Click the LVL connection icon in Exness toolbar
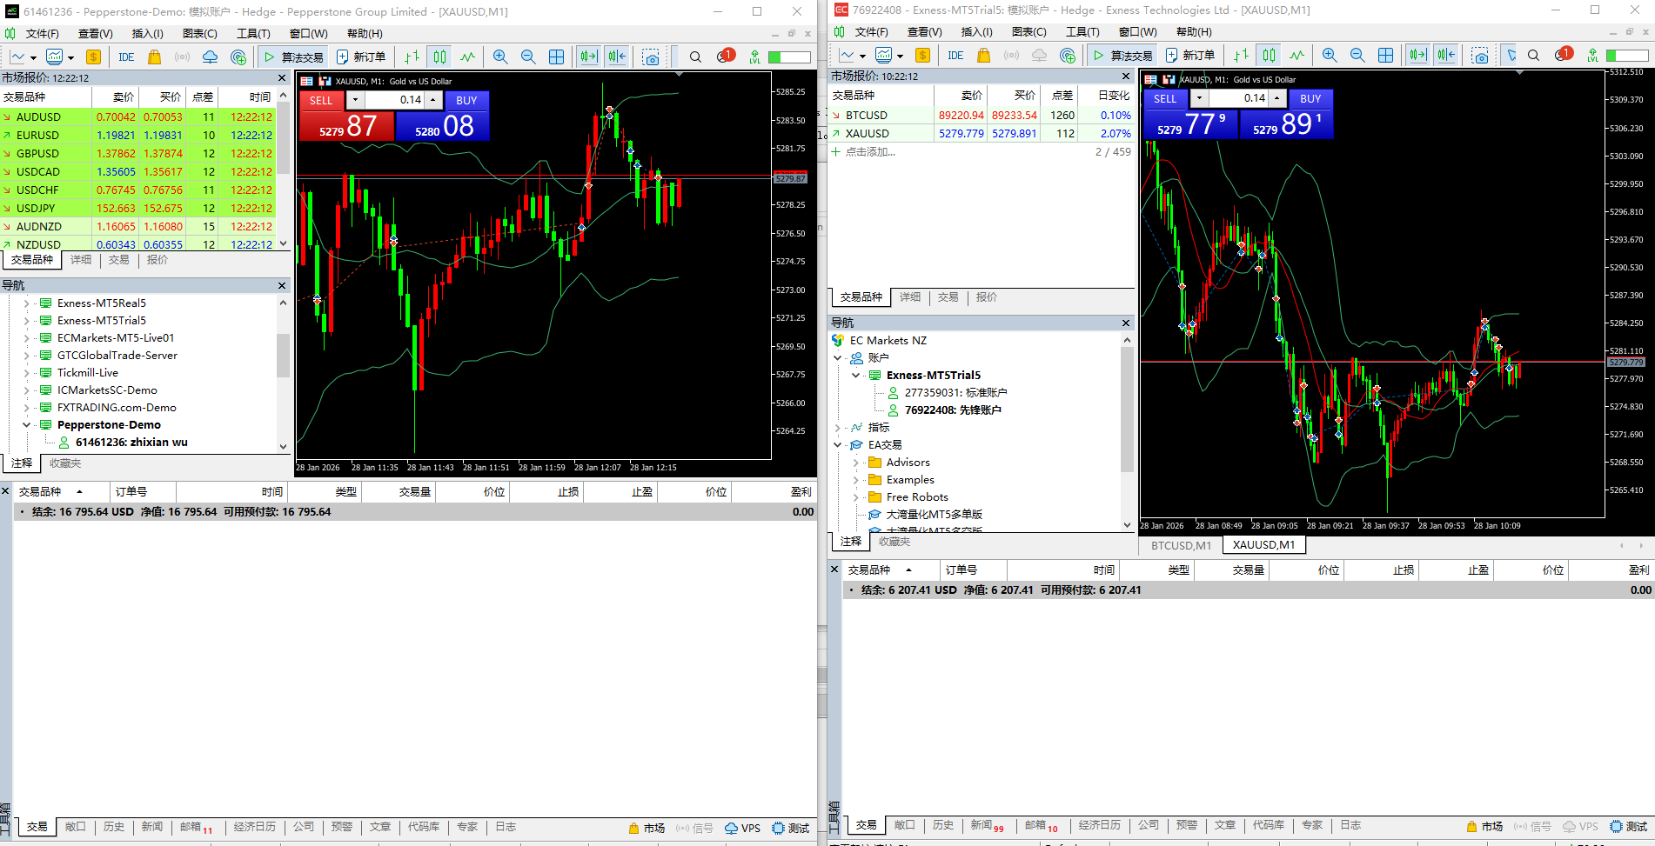This screenshot has height=846, width=1655. coord(1592,56)
